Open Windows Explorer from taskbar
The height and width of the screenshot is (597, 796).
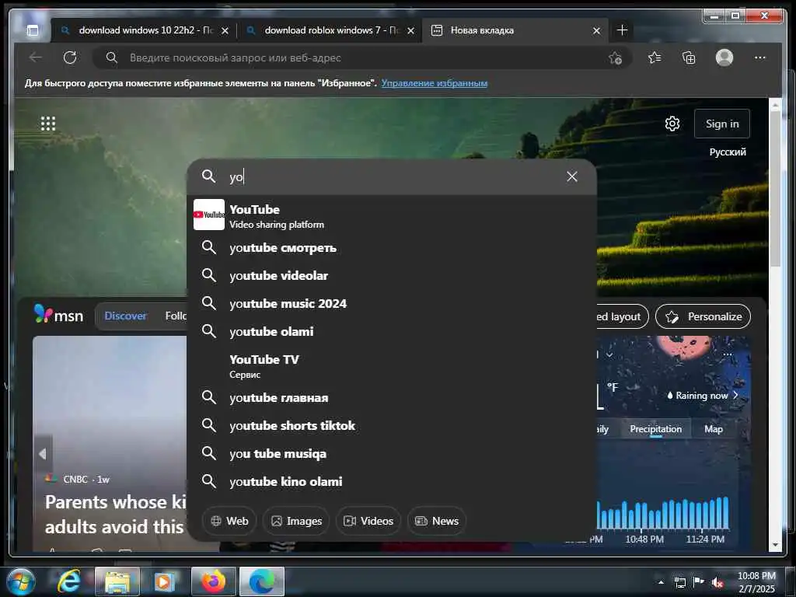tap(117, 581)
